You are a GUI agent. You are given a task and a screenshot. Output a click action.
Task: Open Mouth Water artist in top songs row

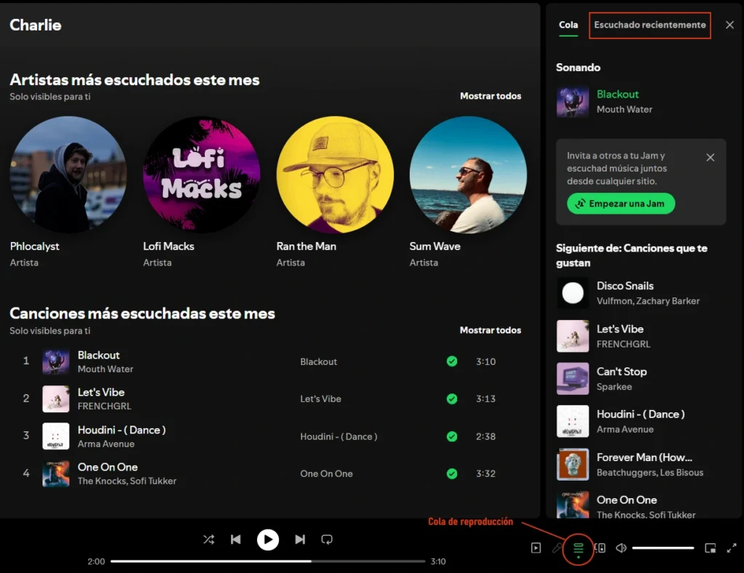point(105,369)
